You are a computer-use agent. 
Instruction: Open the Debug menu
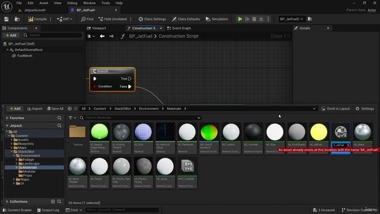click(72, 3)
